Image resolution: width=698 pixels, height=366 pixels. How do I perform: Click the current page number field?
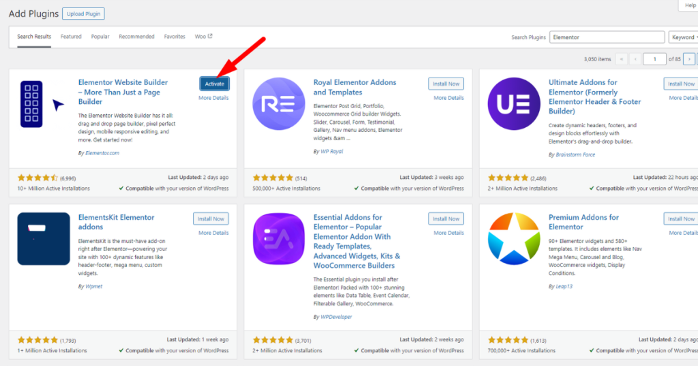[x=654, y=59]
